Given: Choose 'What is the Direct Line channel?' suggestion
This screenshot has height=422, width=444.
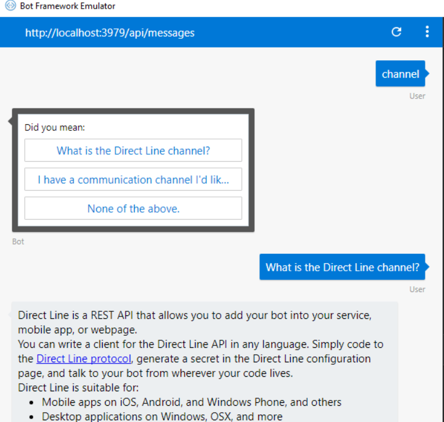Looking at the screenshot, I should coord(133,151).
